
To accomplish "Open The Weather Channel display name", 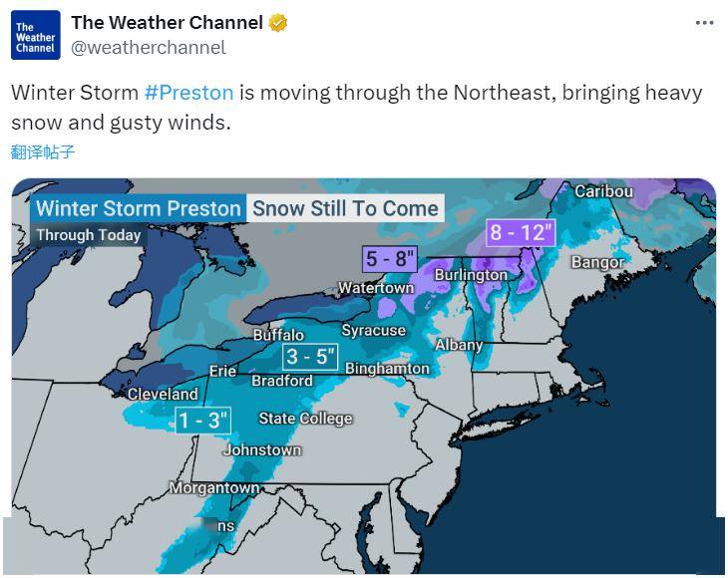I will click(x=168, y=23).
